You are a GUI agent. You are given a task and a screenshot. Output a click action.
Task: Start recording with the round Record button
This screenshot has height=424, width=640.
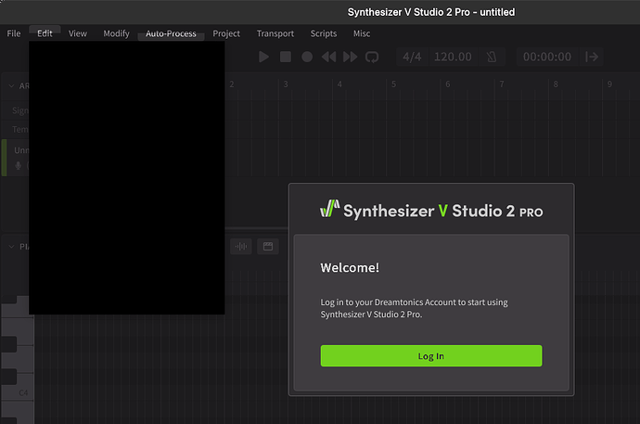click(x=307, y=57)
